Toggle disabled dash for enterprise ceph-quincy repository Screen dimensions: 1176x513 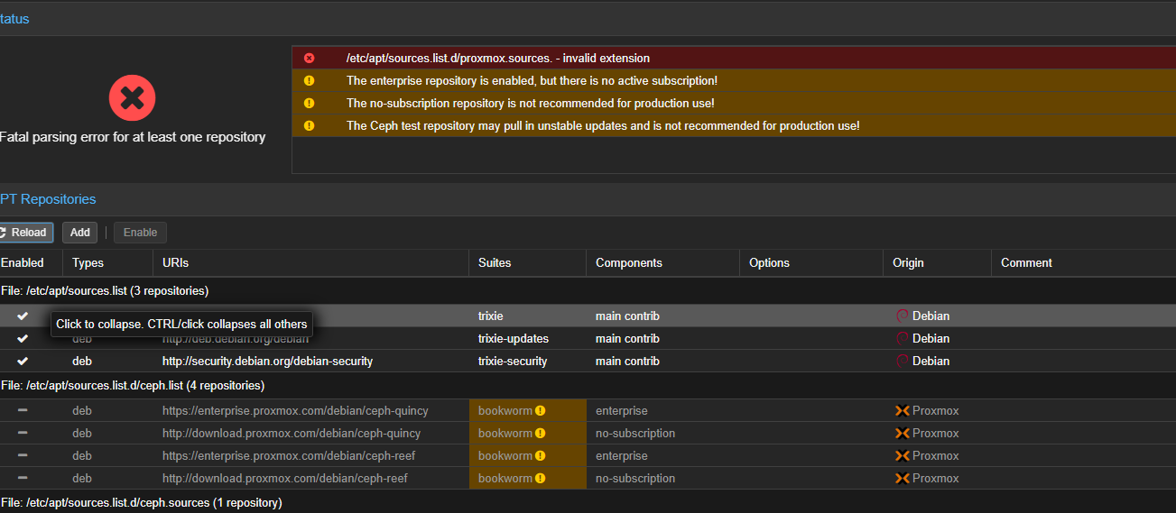pyautogui.click(x=23, y=410)
